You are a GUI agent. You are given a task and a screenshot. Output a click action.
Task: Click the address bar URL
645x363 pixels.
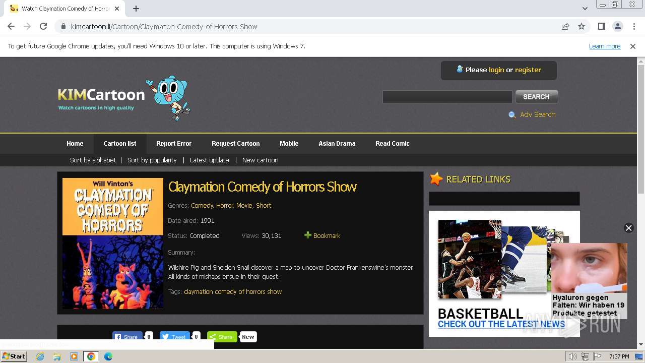pyautogui.click(x=164, y=26)
